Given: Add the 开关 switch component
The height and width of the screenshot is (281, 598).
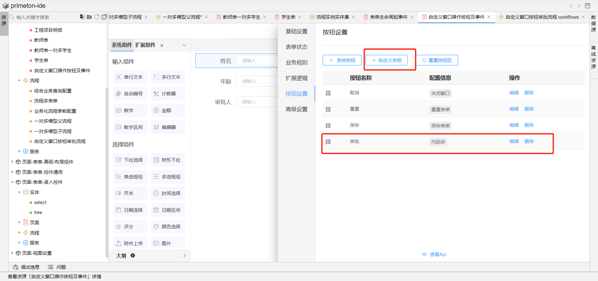Looking at the screenshot, I should [x=130, y=193].
